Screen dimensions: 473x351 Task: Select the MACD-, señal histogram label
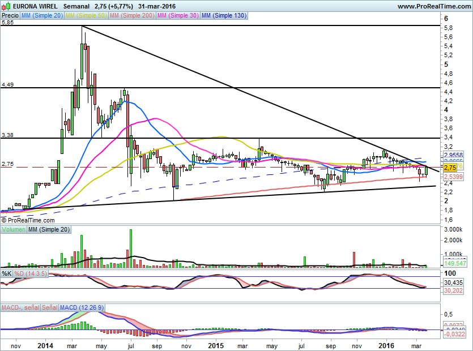[20, 307]
